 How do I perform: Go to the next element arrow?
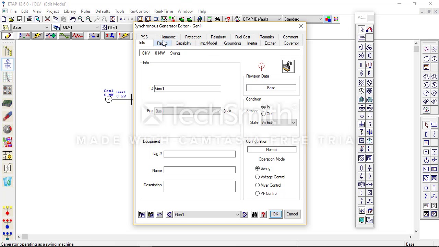(x=245, y=215)
